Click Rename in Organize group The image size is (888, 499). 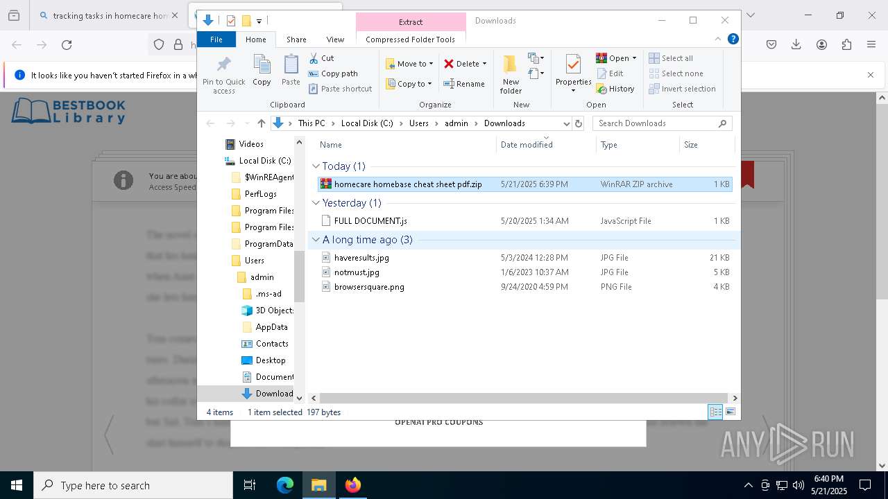(x=464, y=84)
